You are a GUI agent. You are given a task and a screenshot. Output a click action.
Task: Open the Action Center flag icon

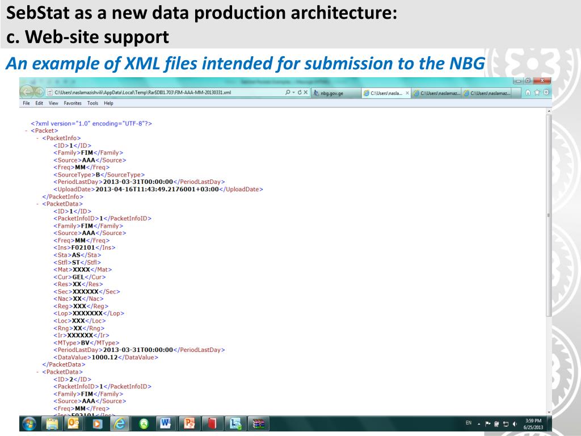(487, 424)
